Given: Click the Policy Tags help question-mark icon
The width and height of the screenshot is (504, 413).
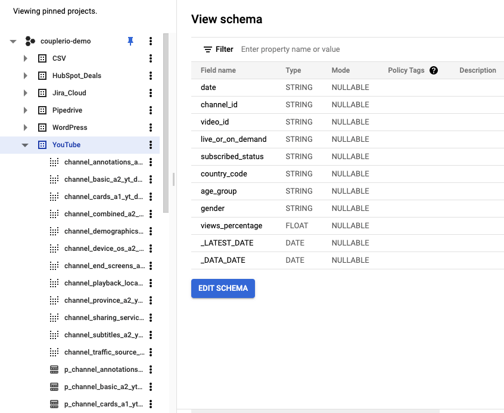Looking at the screenshot, I should point(434,70).
